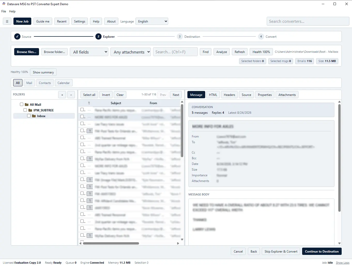Click the Analyze button
This screenshot has height=266, width=352.
click(x=222, y=52)
